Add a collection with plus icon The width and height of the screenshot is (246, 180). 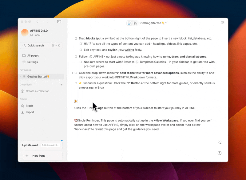click(61, 85)
